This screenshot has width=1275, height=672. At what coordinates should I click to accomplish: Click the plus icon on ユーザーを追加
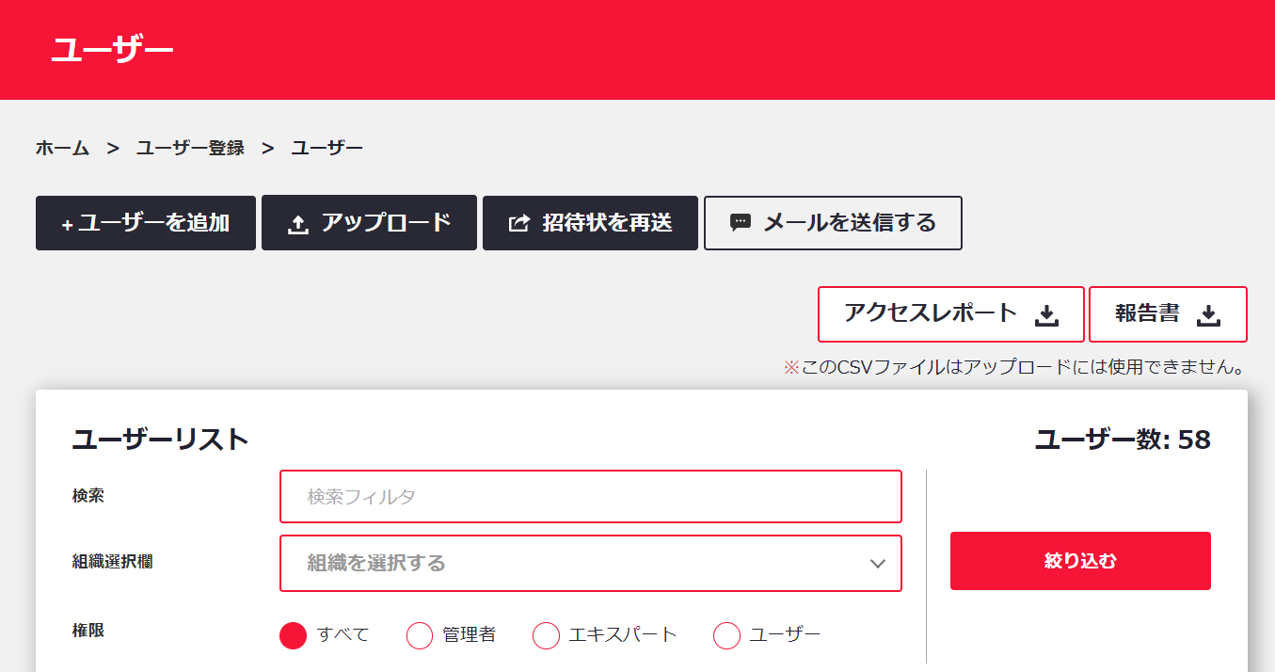point(67,225)
